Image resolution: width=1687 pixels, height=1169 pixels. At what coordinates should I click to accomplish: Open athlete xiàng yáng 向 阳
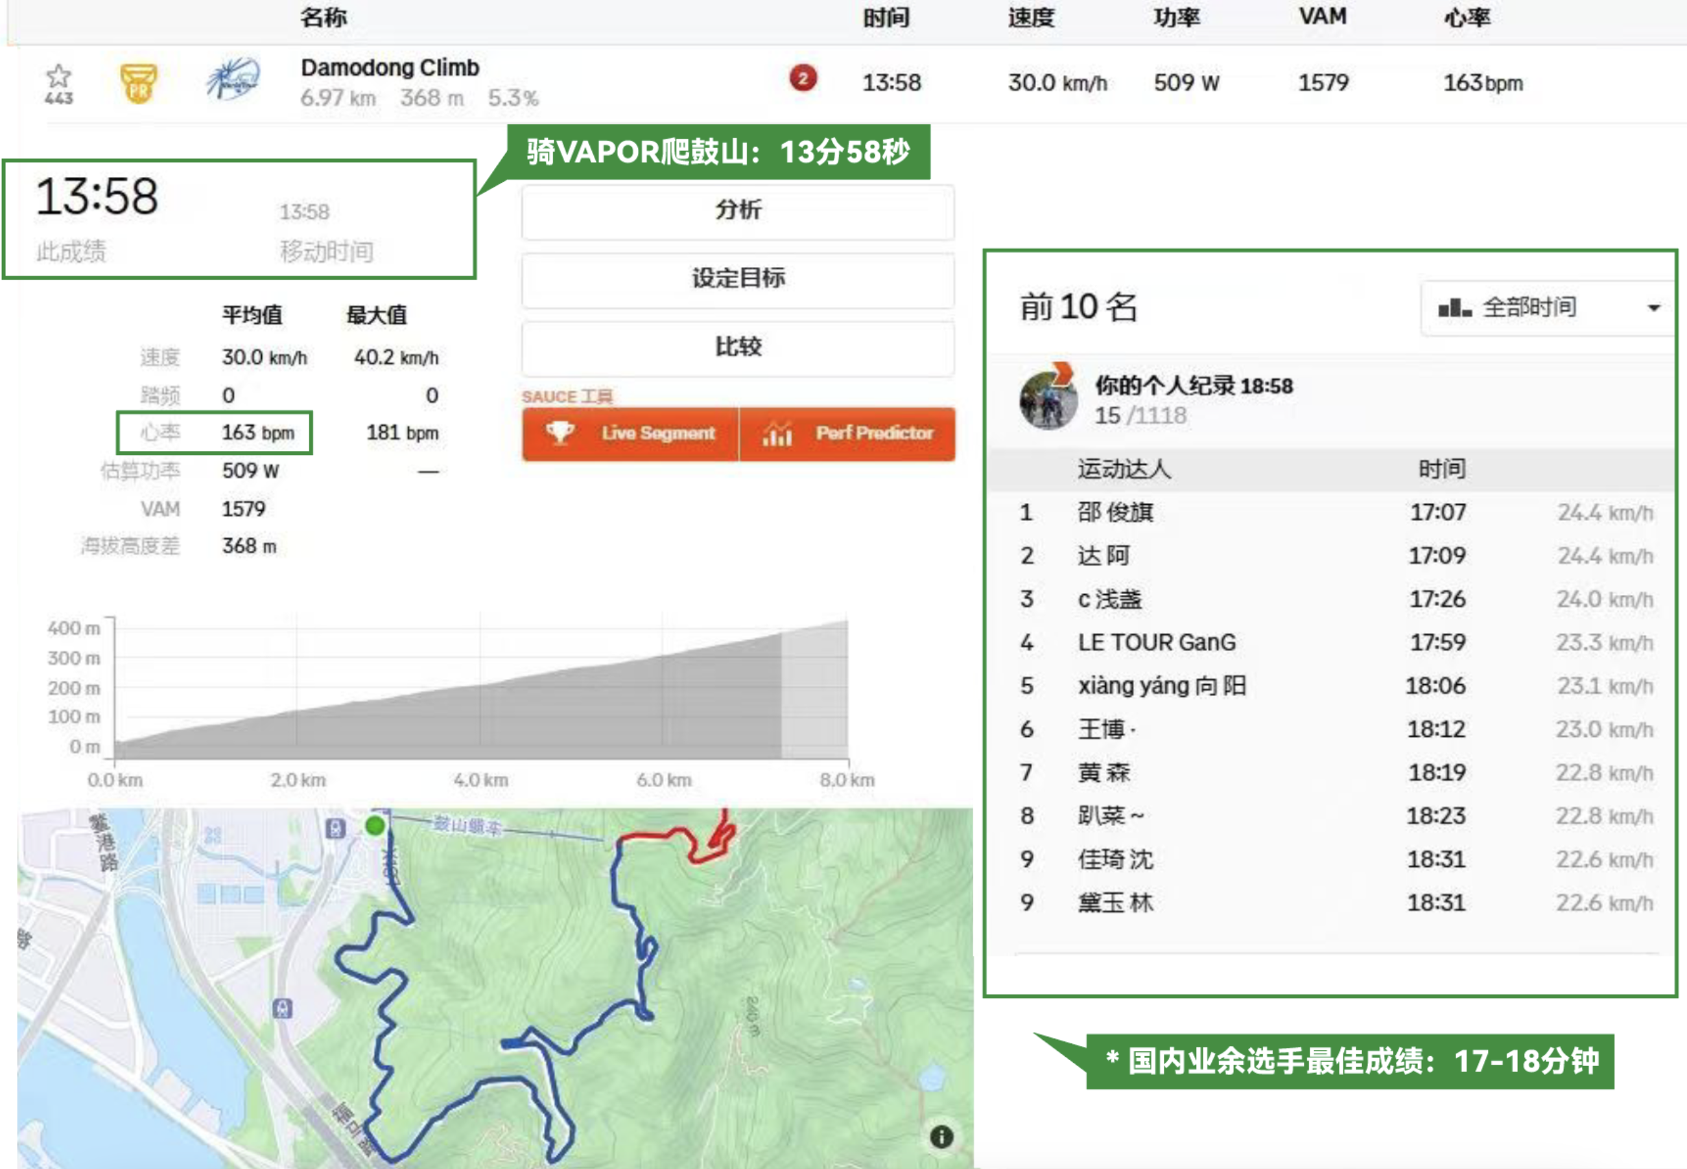click(x=1162, y=686)
